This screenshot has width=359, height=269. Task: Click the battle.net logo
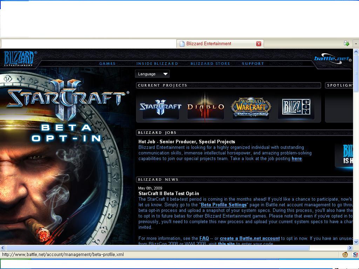(x=332, y=58)
